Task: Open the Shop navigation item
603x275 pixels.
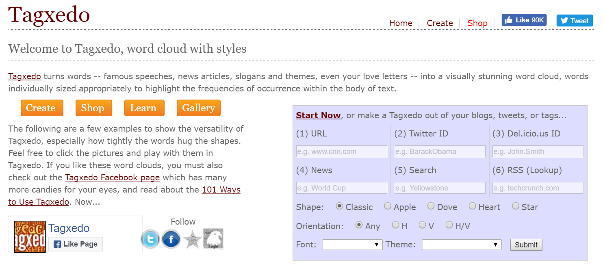Action: (477, 23)
